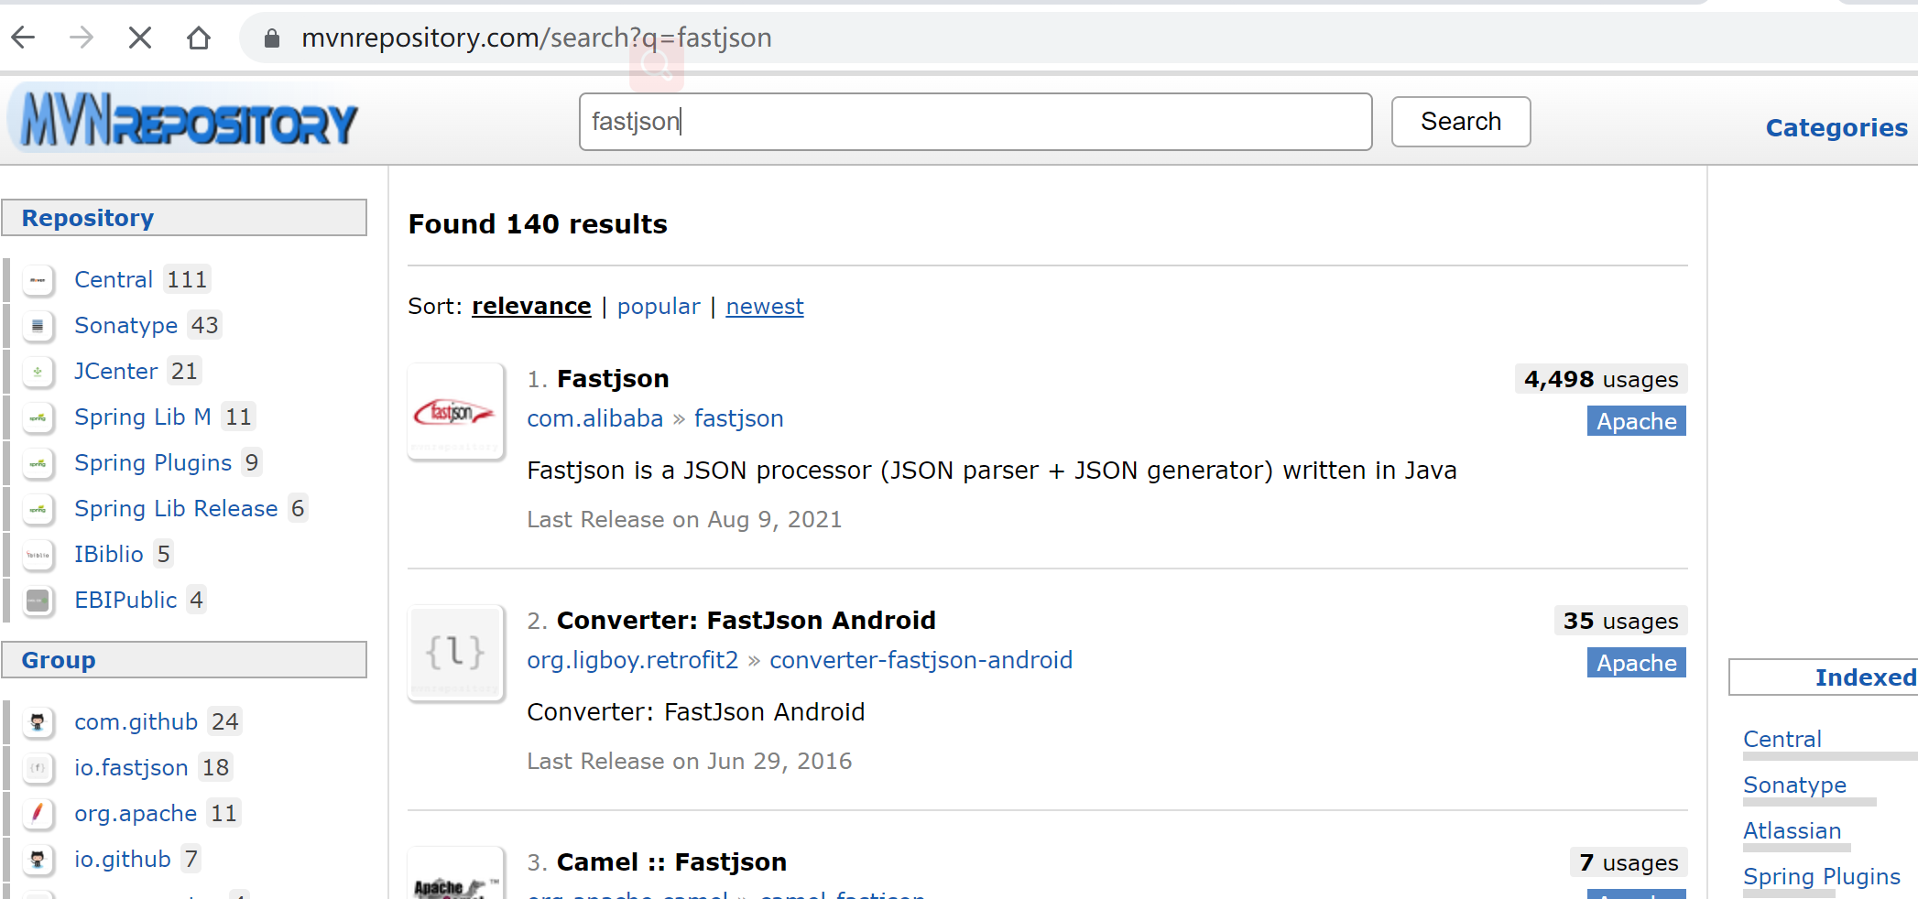Filter by Spring Plugins repository

coord(153,463)
